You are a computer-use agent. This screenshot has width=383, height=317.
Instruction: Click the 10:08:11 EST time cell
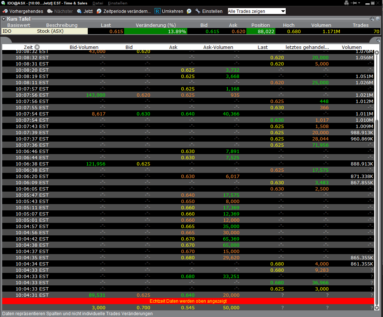32,83
